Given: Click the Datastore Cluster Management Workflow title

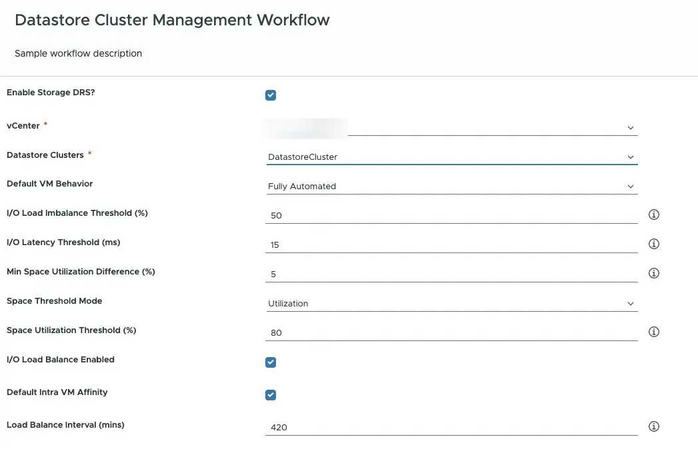Looking at the screenshot, I should click(172, 20).
